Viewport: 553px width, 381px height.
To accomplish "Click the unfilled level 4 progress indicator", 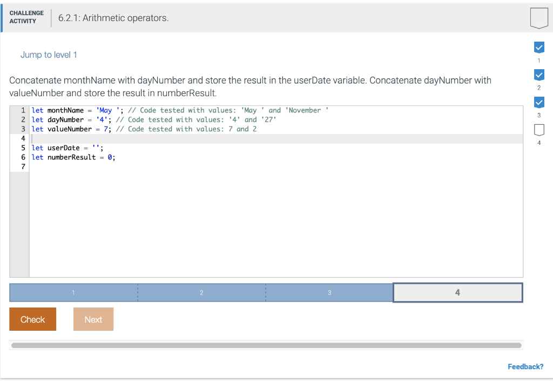I will tap(539, 130).
